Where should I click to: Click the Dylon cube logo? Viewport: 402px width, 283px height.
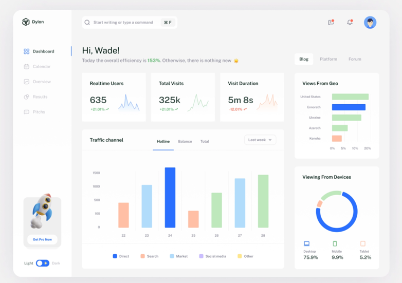pyautogui.click(x=26, y=22)
